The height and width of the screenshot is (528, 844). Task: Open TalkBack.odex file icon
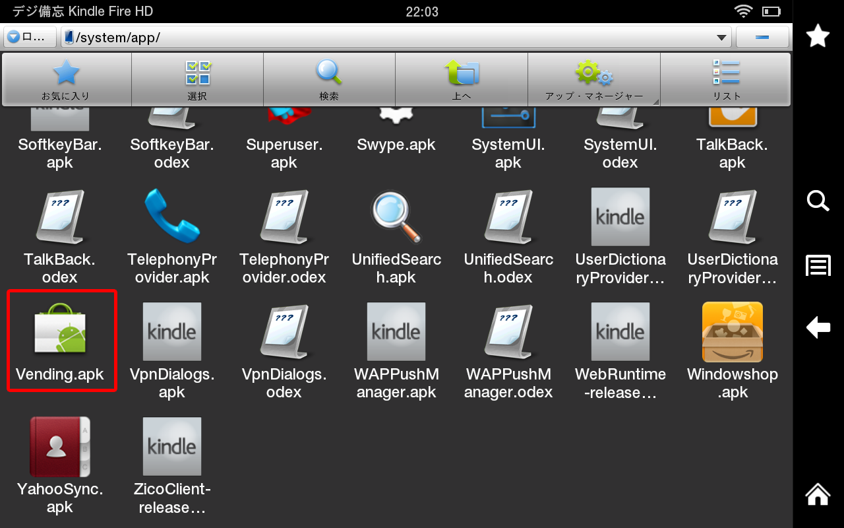pyautogui.click(x=60, y=217)
